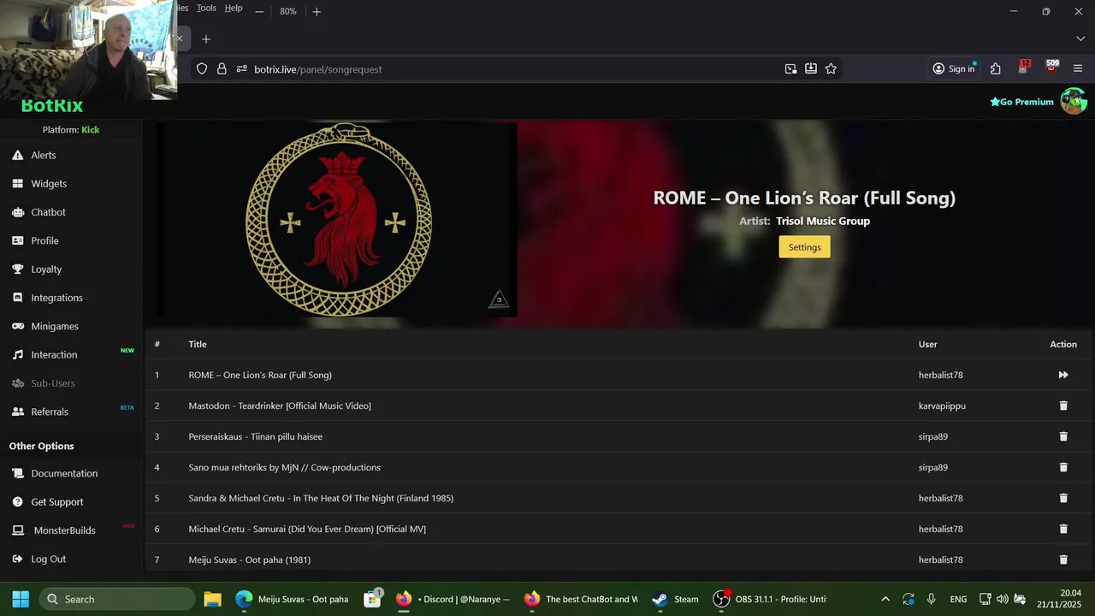Delete the Sano mua rehtoriks queue entry
This screenshot has width=1095, height=616.
point(1063,467)
